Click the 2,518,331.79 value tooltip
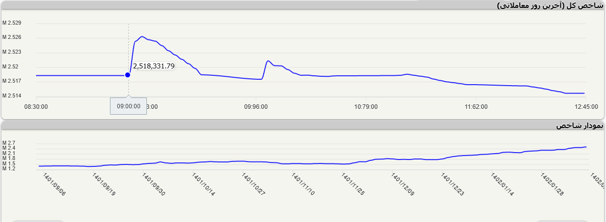The width and height of the screenshot is (606, 222). pyautogui.click(x=154, y=66)
